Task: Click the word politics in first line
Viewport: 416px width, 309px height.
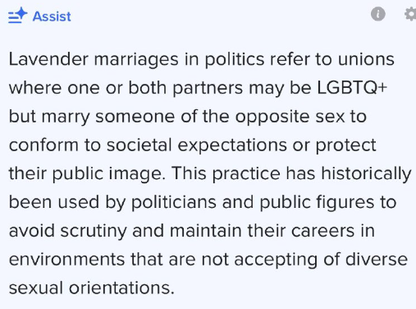Action: point(235,60)
